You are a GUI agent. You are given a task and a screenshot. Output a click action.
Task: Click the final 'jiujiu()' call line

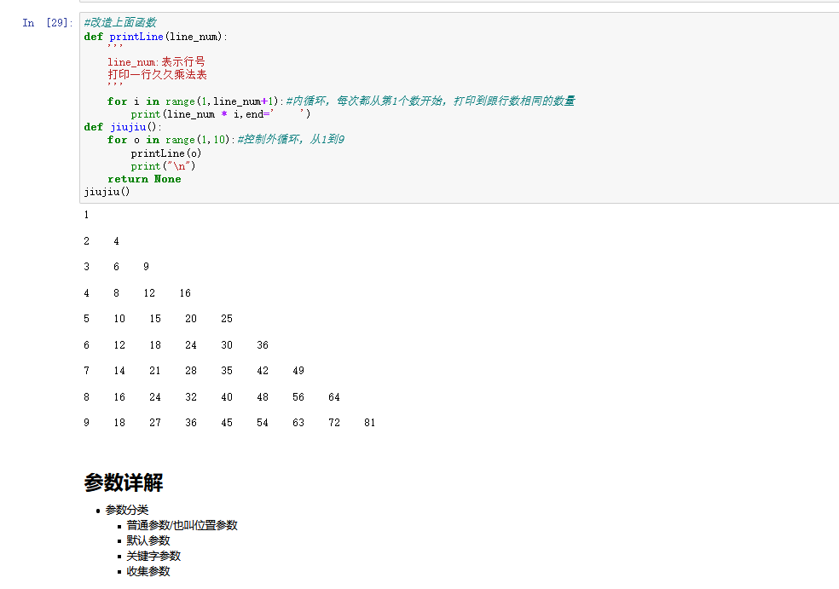click(107, 192)
